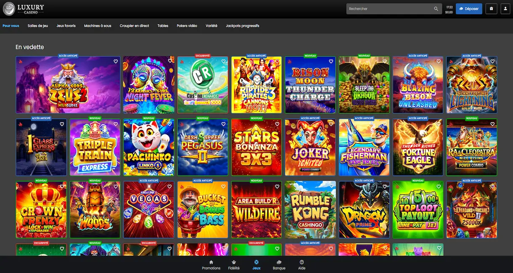513x273 pixels.
Task: Launch Area Link Vegas game
Action: [149, 210]
